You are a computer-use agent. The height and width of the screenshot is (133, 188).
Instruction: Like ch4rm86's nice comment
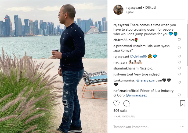click(x=179, y=40)
